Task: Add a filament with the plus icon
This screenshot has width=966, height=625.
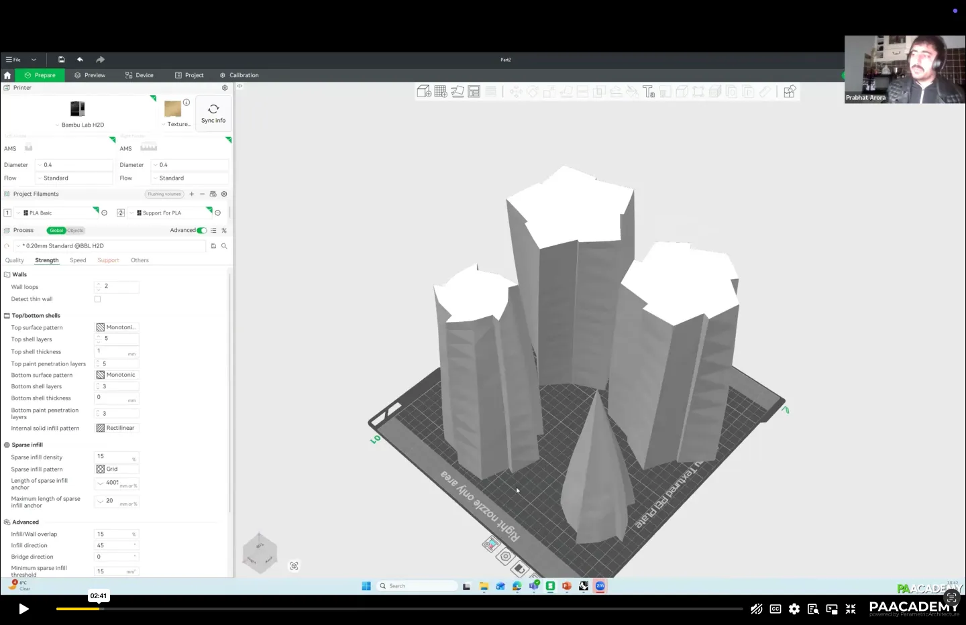Action: tap(192, 194)
